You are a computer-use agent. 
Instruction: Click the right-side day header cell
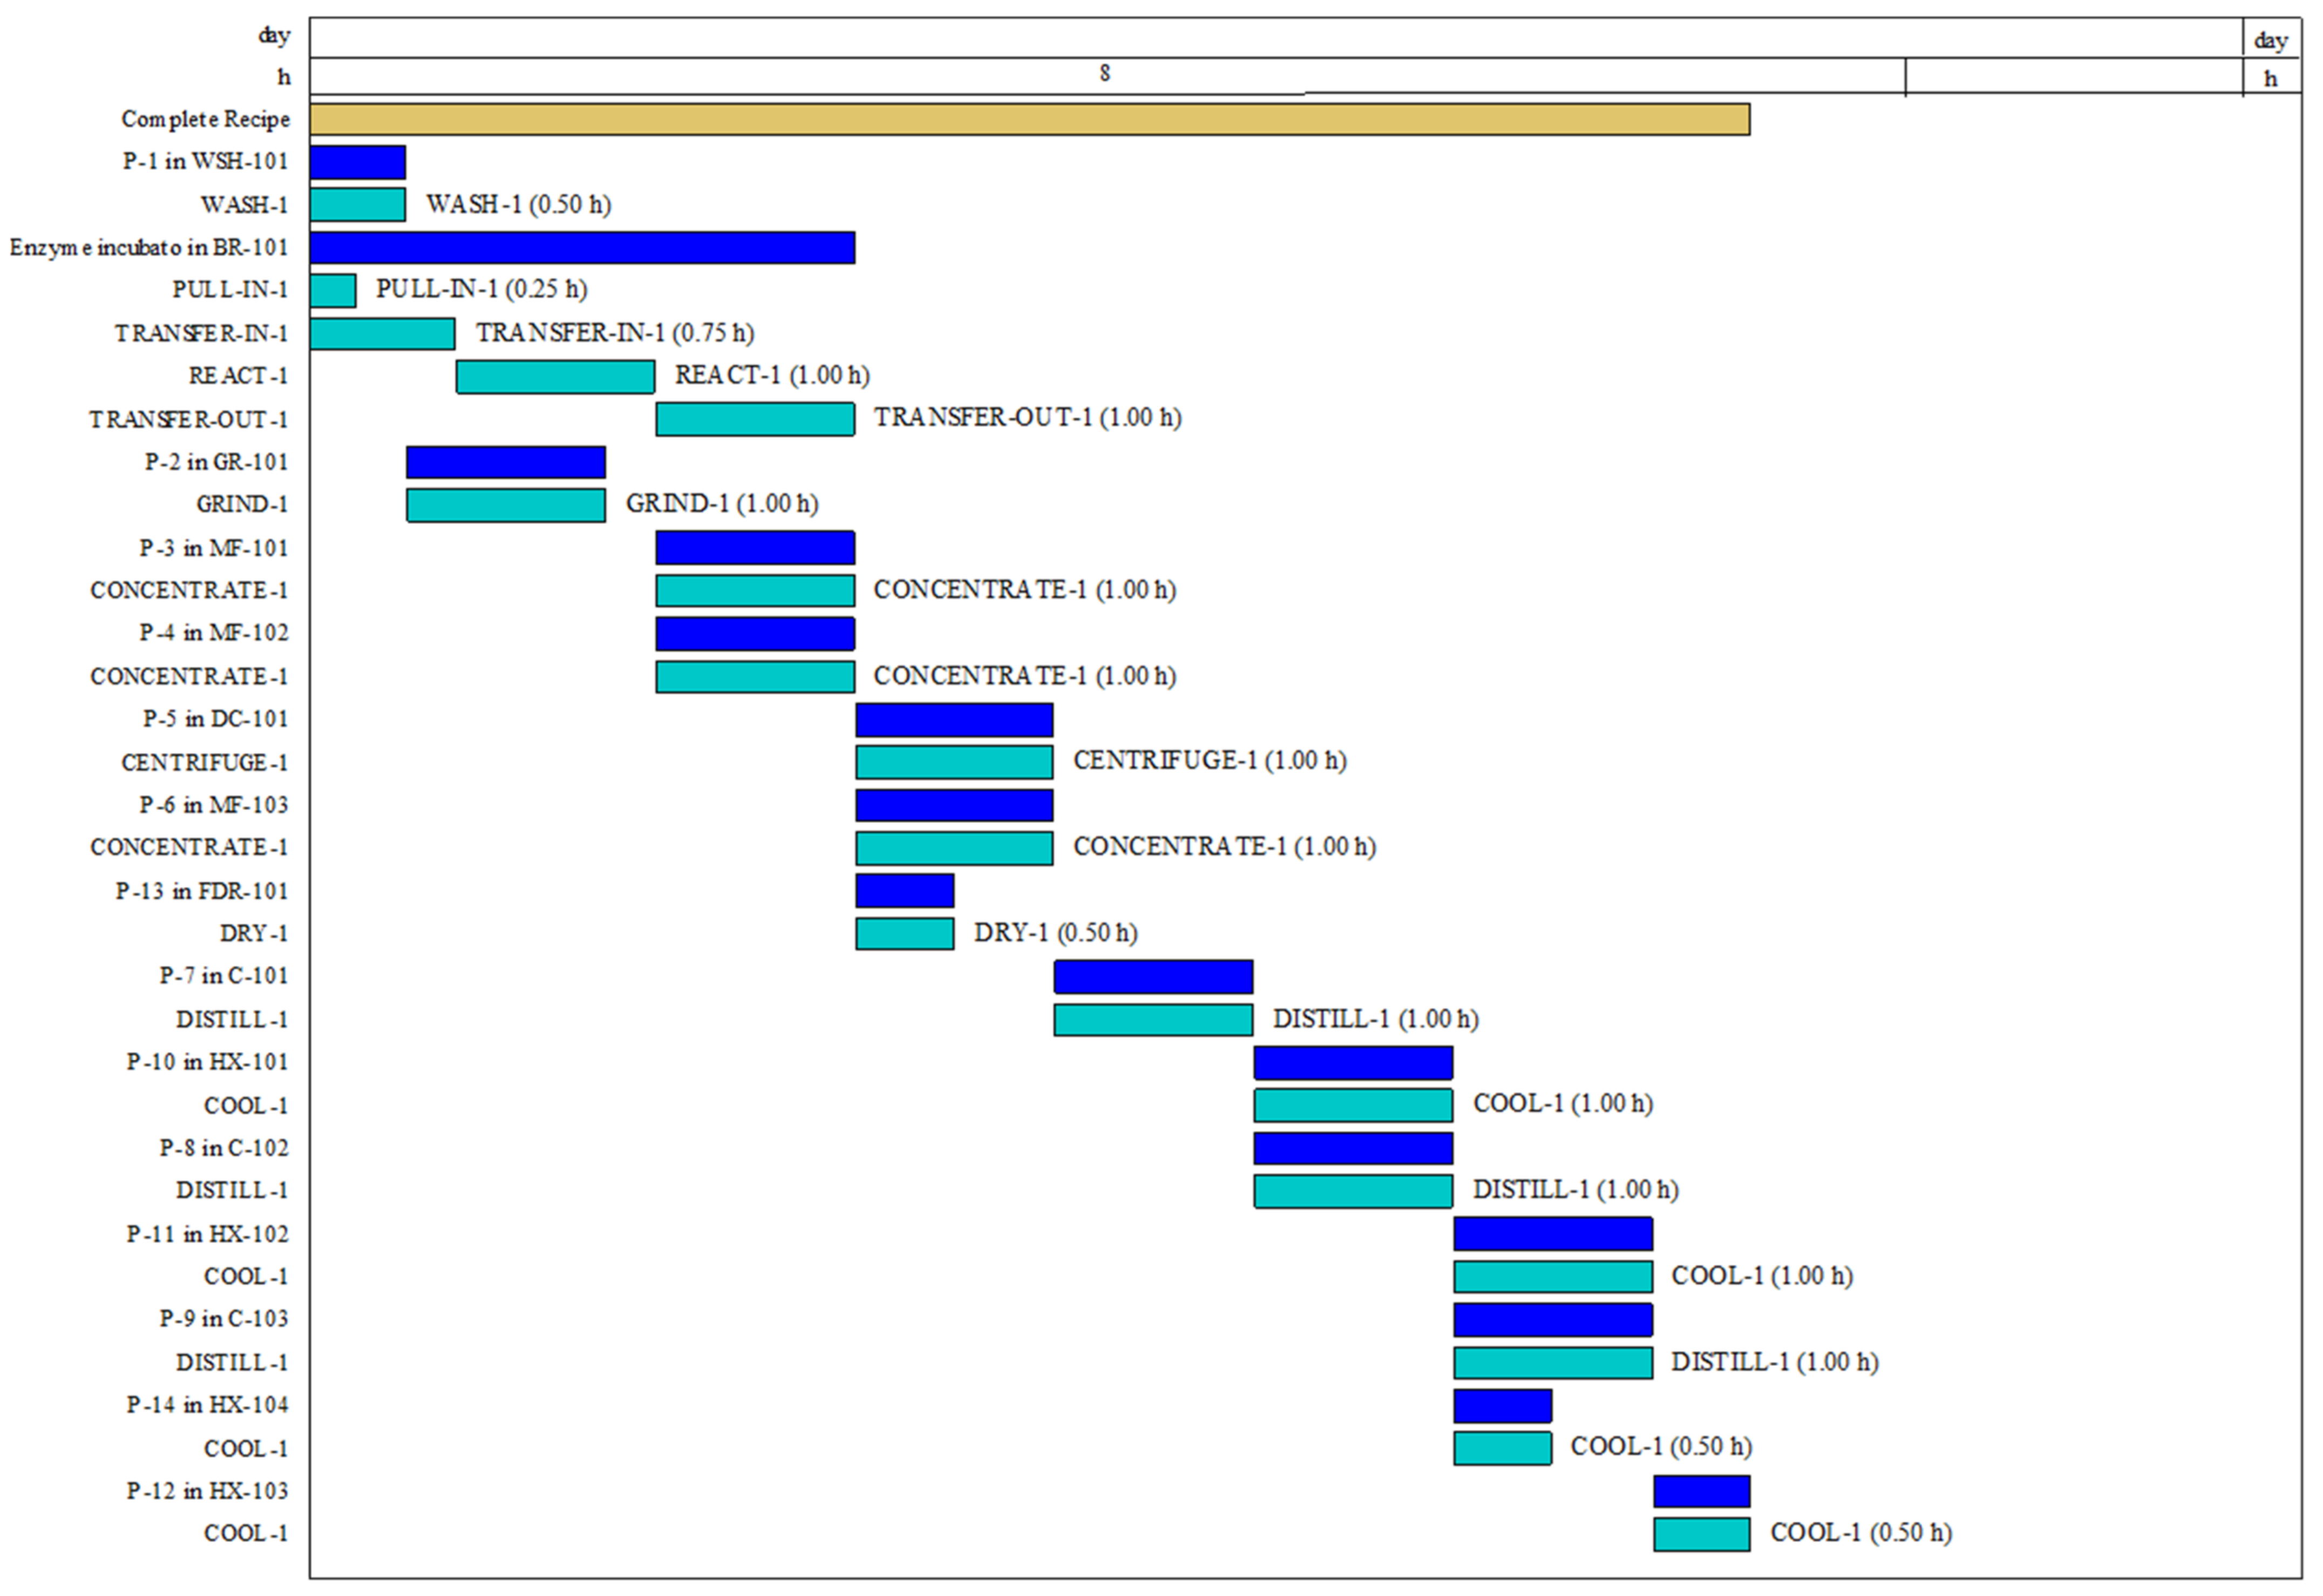tap(2270, 40)
